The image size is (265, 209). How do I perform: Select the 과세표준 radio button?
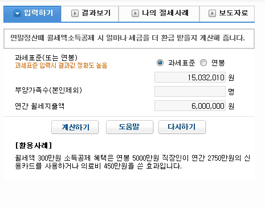160,63
